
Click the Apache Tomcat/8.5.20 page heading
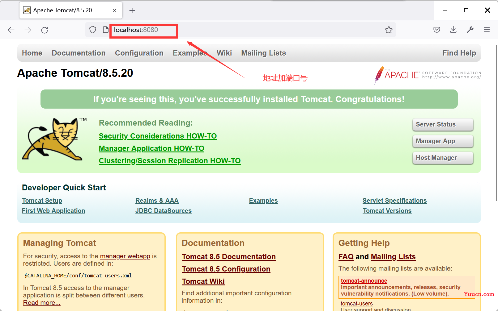(x=75, y=73)
